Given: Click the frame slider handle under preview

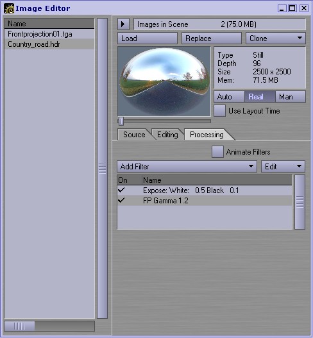Looking at the screenshot, I should tap(121, 121).
